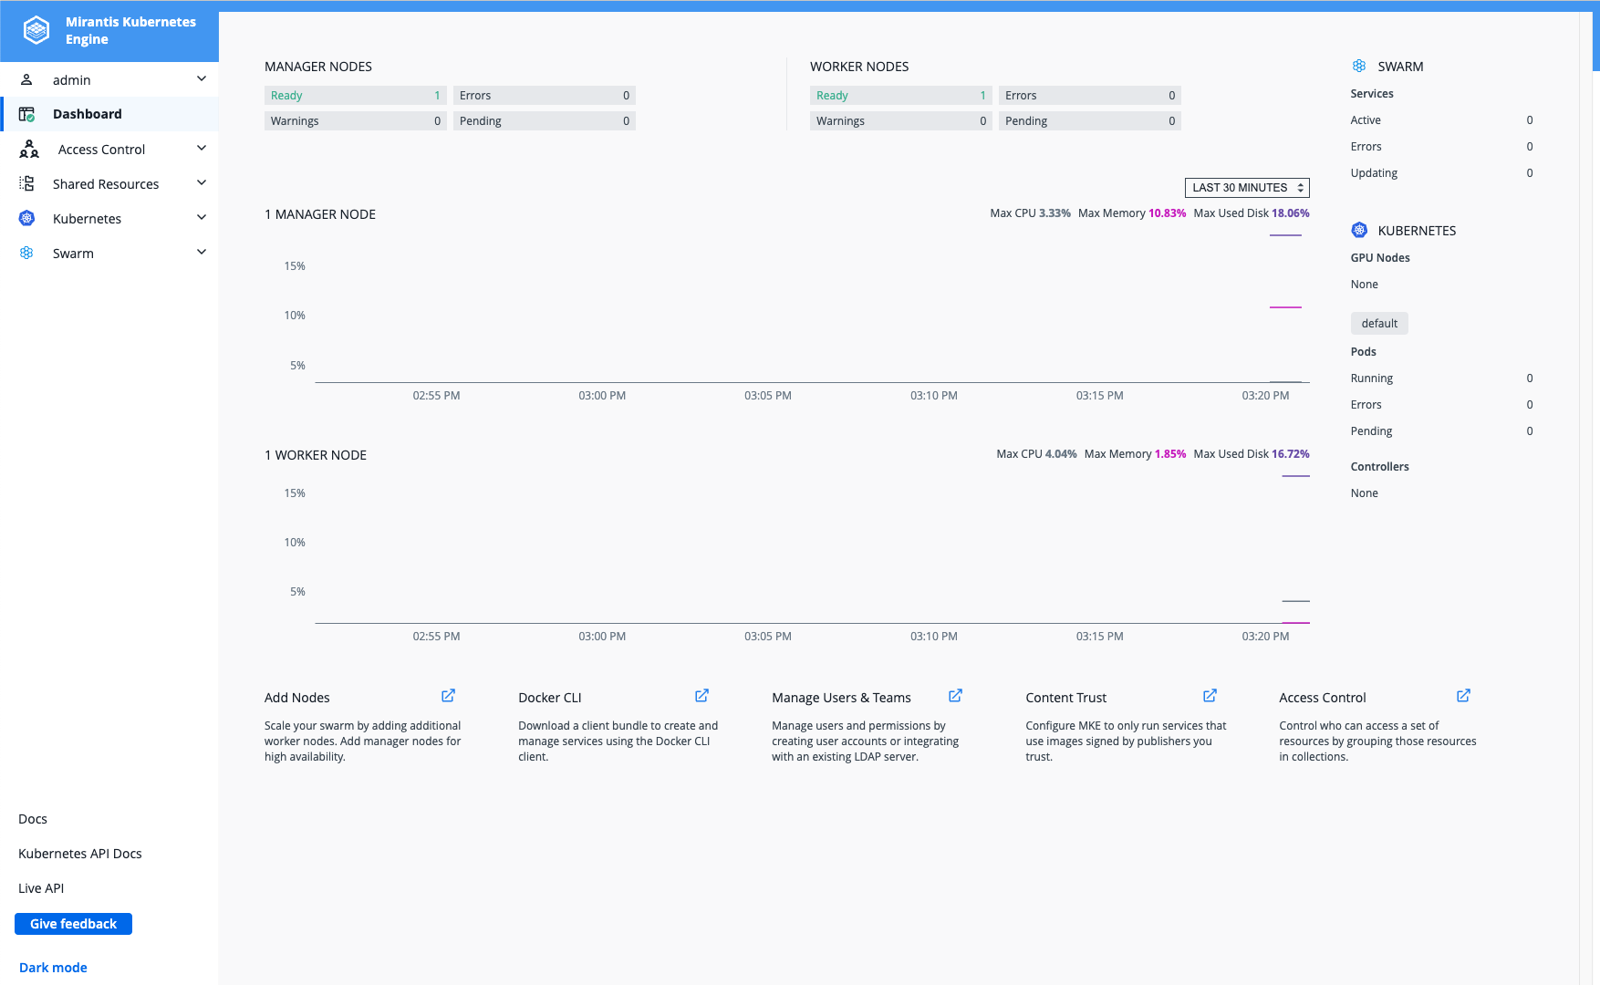Click the Swarm Active services row

pos(1441,120)
